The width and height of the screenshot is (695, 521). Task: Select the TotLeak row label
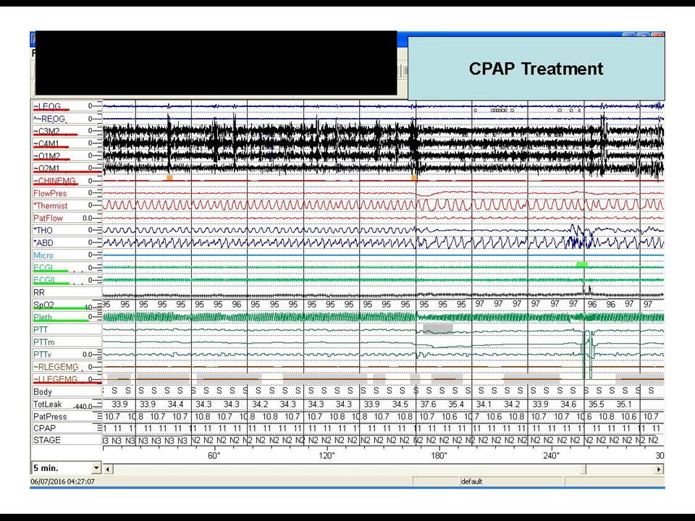click(48, 404)
